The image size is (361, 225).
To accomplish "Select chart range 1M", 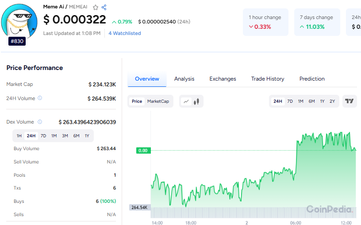I will (300, 101).
